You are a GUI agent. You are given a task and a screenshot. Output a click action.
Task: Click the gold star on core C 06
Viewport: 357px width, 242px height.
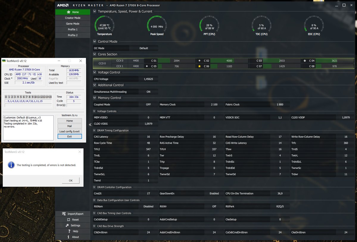(199, 66)
